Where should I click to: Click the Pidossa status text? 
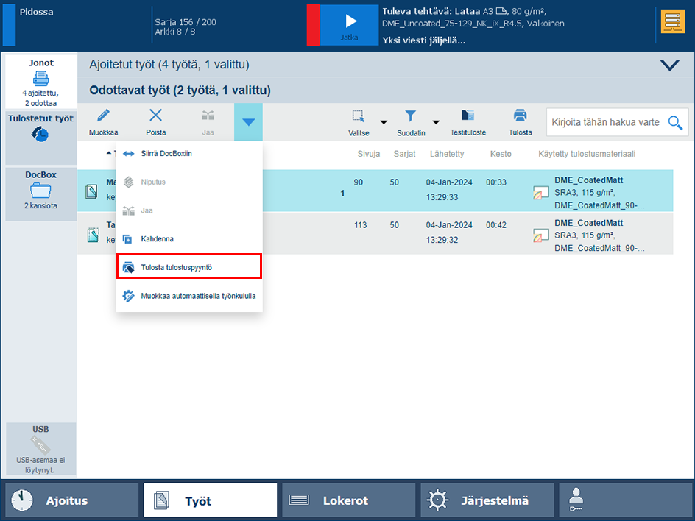pos(36,12)
